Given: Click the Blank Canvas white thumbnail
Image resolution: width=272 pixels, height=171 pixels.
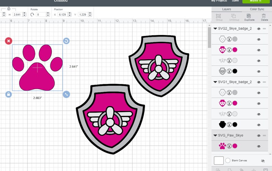Looking at the screenshot, I should point(219,160).
